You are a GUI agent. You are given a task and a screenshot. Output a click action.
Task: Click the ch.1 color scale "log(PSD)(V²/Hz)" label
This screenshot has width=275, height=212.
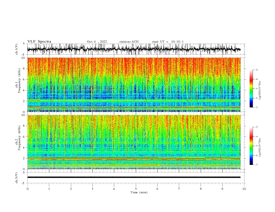[x=260, y=90]
